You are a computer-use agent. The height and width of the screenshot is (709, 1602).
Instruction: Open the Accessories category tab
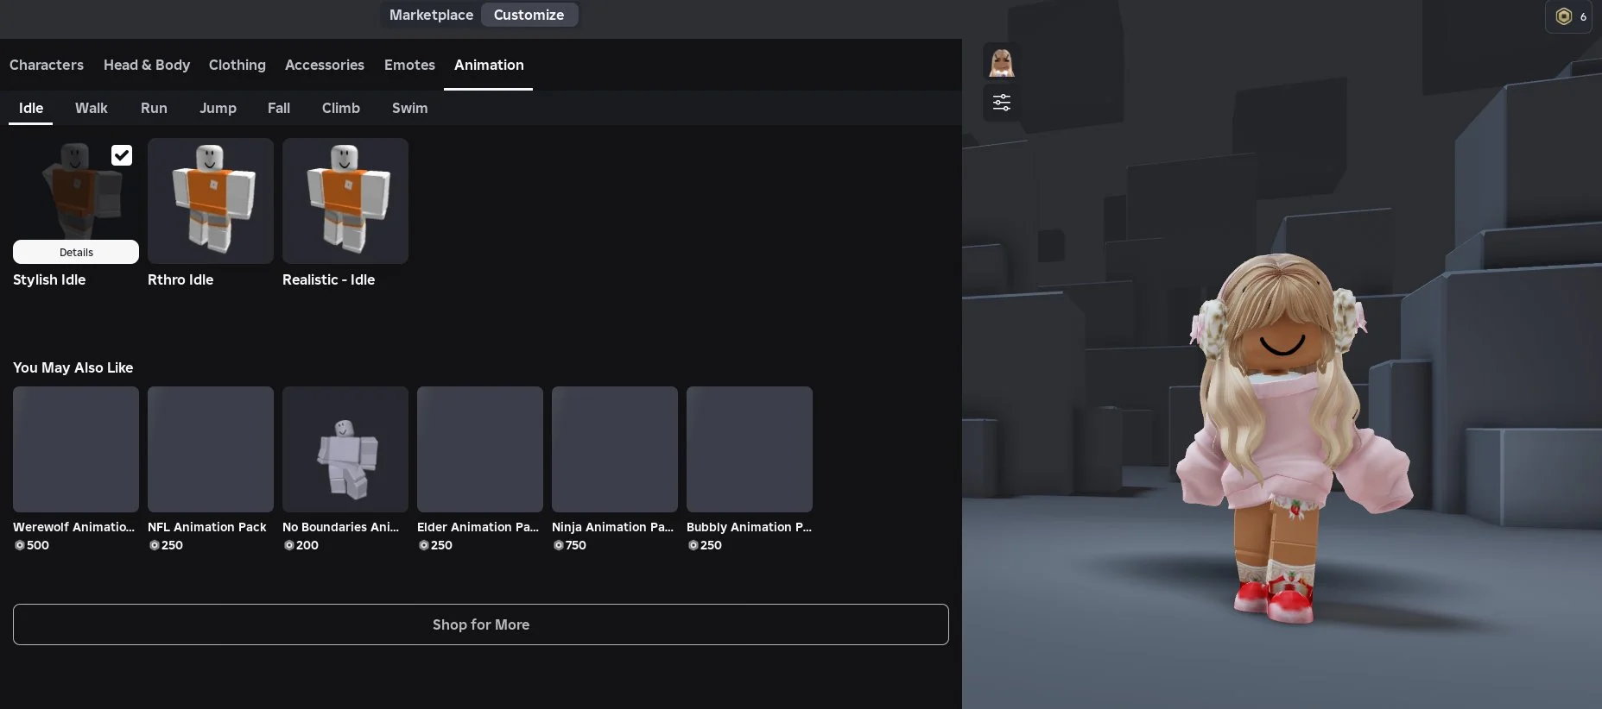click(x=325, y=65)
